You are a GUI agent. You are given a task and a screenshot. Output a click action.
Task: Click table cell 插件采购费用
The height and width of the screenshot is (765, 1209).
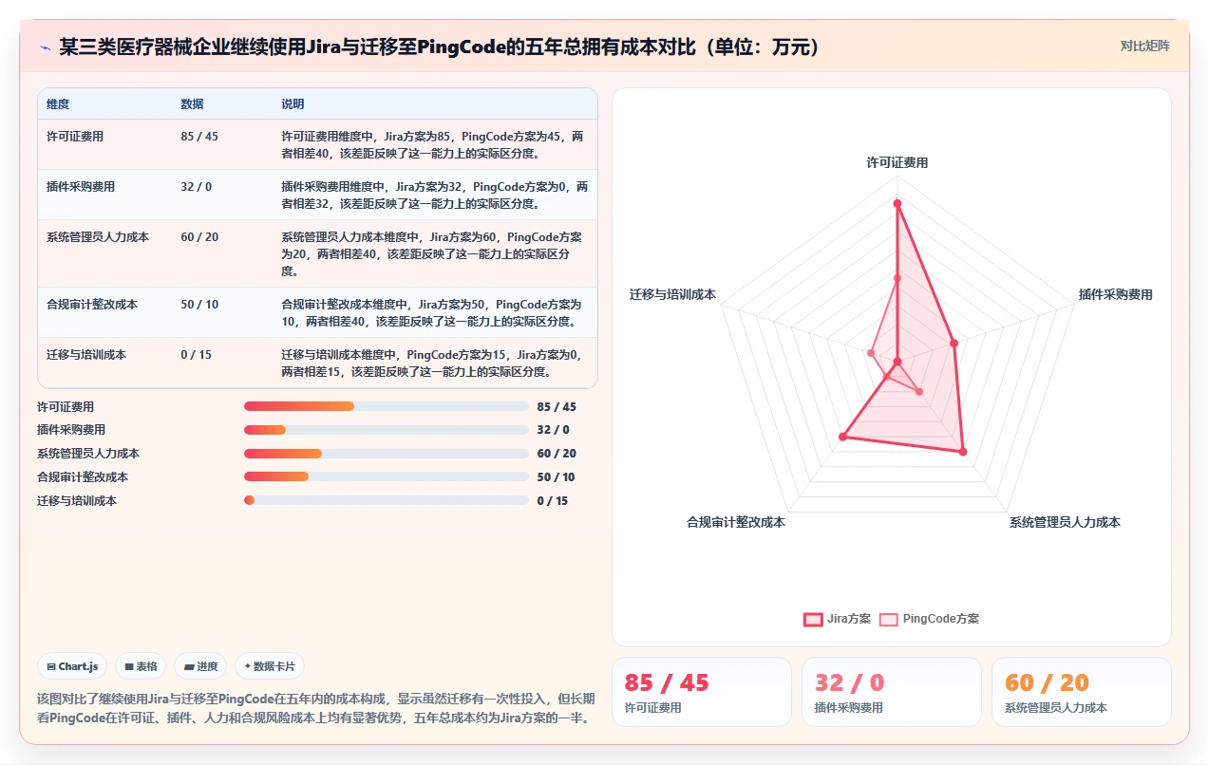point(81,187)
